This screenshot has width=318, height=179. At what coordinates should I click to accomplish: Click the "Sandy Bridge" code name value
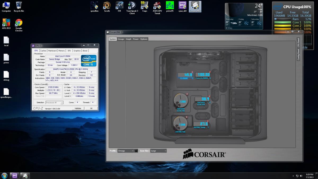tap(54, 59)
